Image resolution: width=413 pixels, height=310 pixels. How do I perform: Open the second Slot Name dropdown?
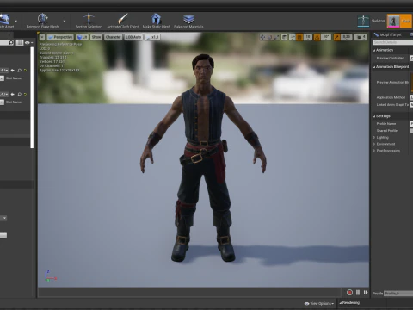(x=2, y=102)
